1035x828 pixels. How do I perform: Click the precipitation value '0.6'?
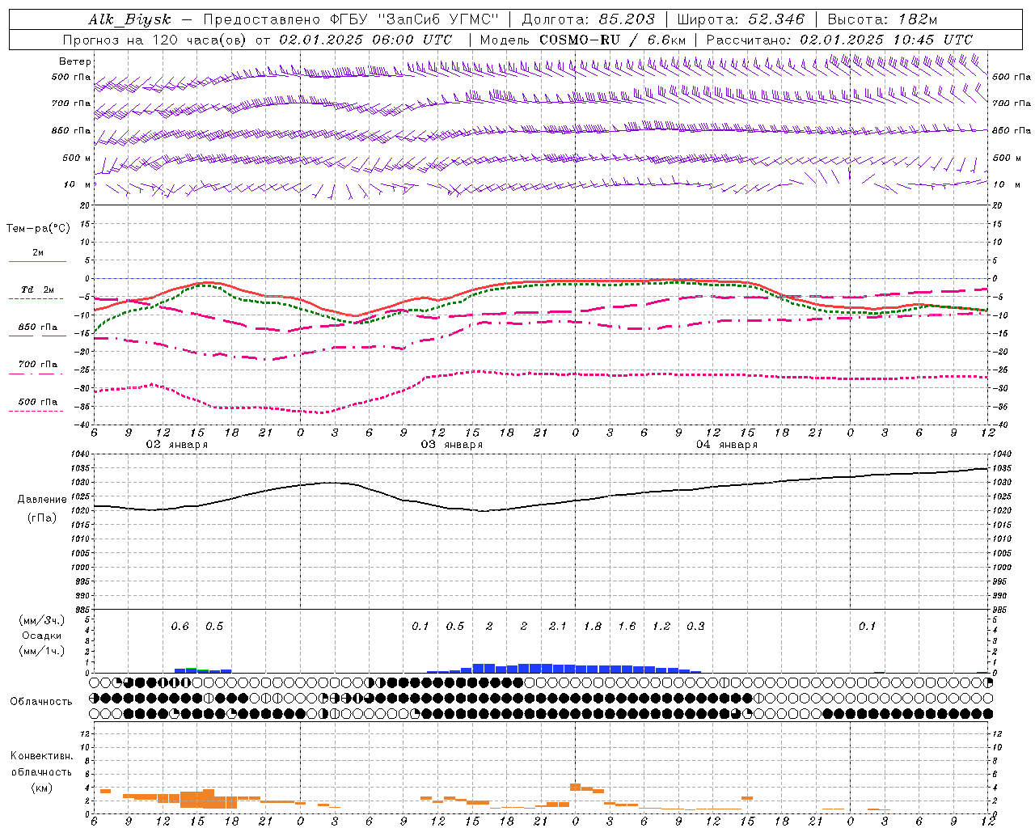point(180,627)
